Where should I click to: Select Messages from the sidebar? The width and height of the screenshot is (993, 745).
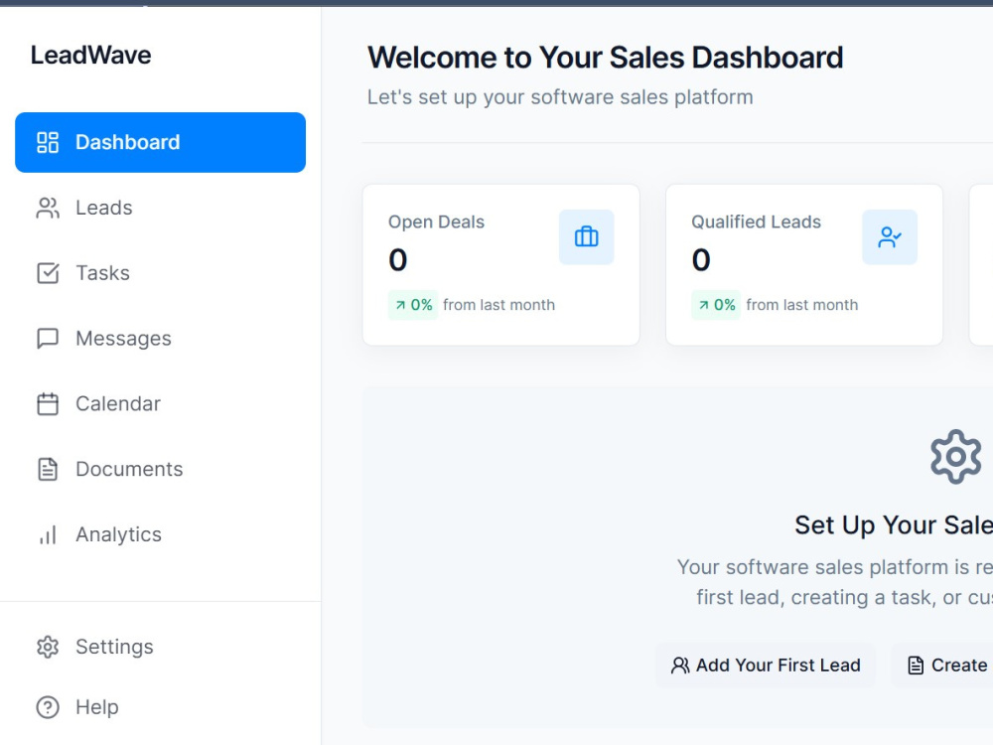(160, 339)
